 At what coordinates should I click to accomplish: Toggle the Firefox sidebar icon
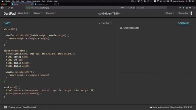click(187, 8)
